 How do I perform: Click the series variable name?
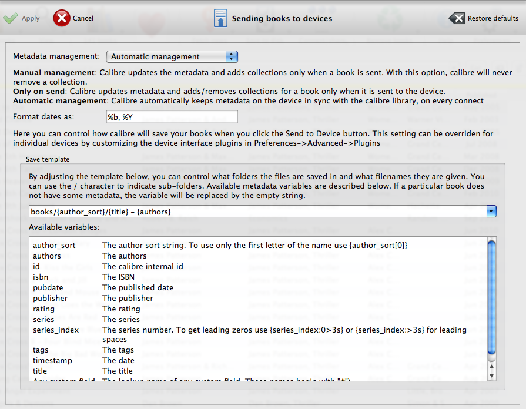(43, 320)
